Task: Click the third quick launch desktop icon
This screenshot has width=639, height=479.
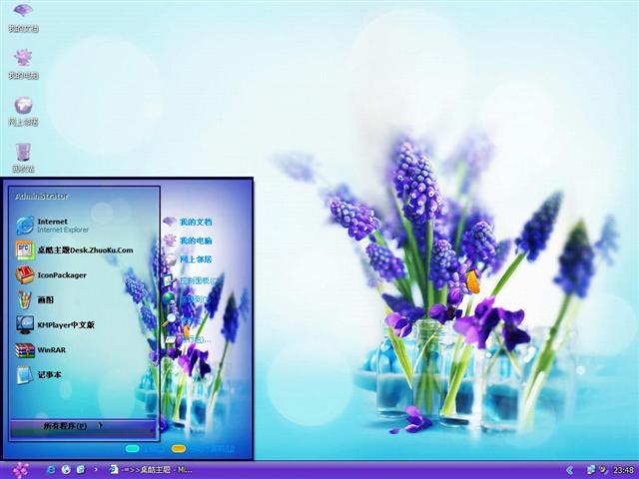Action: 81,469
